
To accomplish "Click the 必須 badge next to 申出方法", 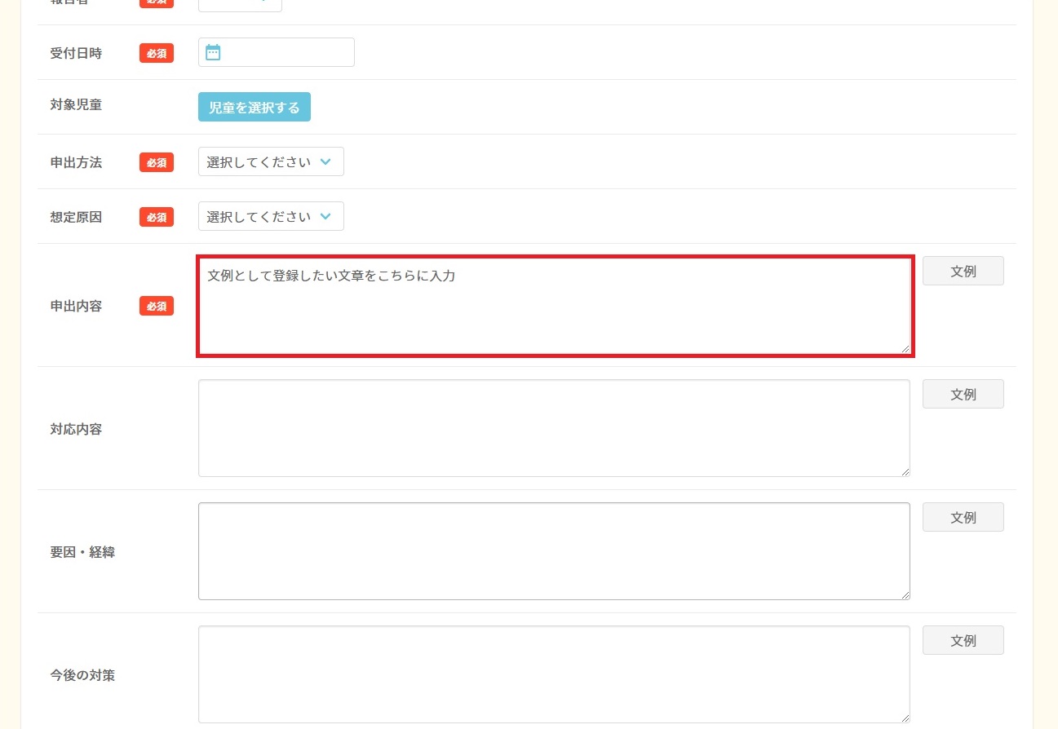I will [x=157, y=162].
